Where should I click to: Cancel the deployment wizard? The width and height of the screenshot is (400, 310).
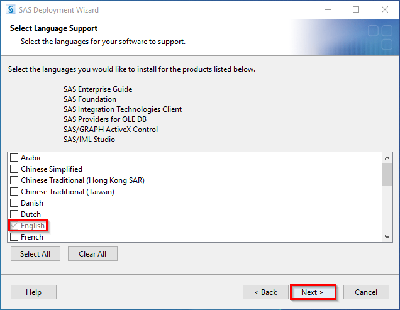tap(366, 292)
